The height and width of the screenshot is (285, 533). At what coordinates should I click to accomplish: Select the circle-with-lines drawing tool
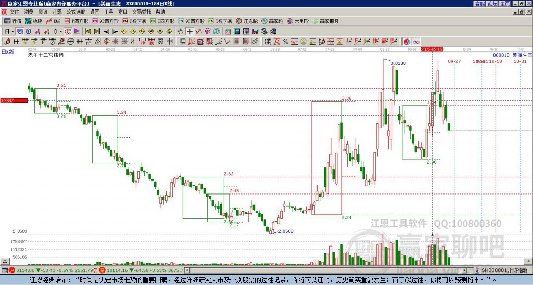click(x=70, y=42)
